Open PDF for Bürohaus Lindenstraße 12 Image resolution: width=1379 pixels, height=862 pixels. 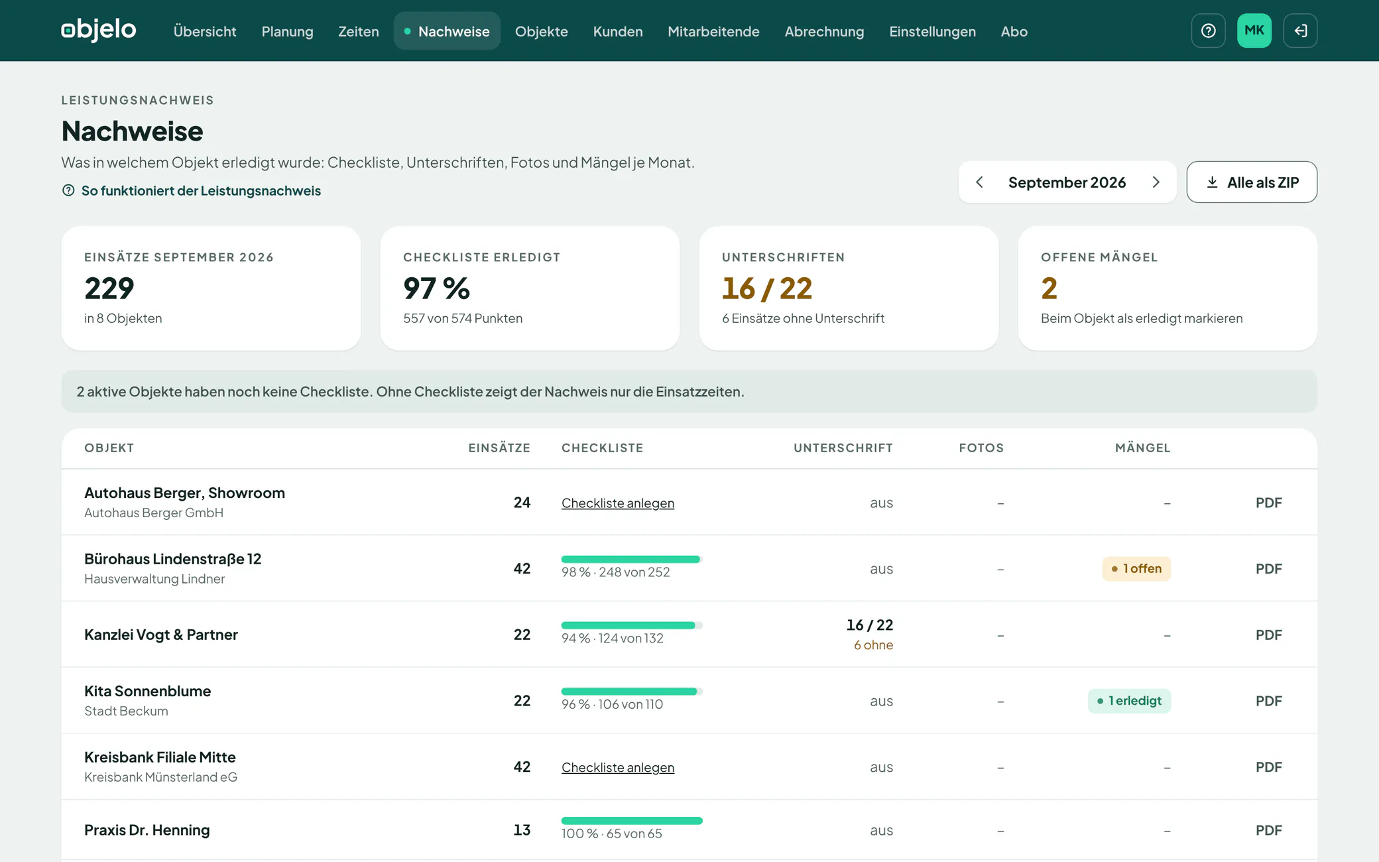click(1268, 569)
